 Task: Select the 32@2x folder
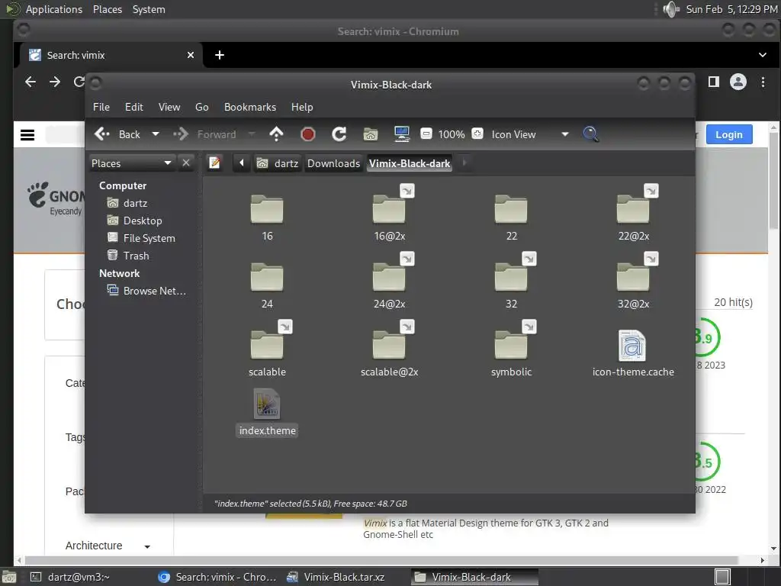point(633,277)
